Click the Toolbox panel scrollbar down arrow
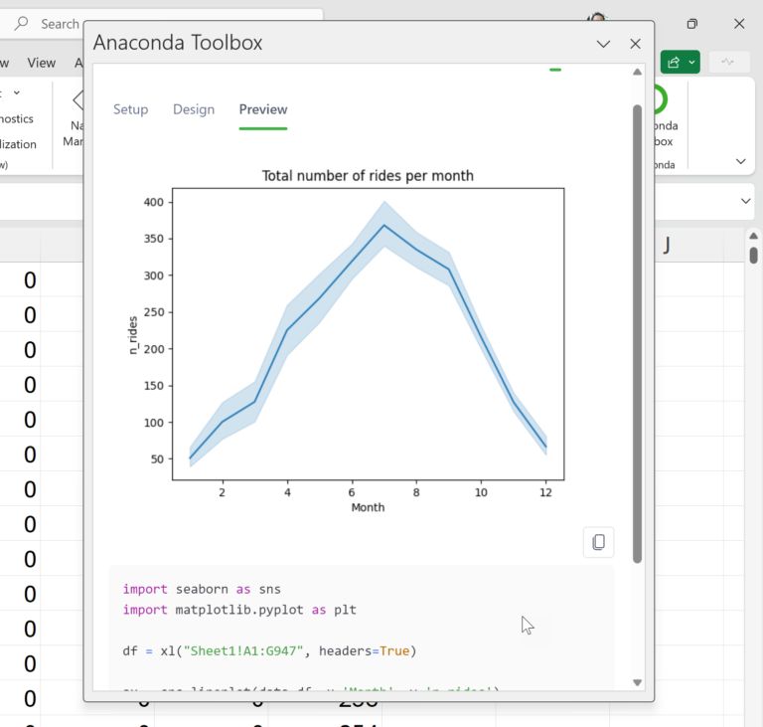 [x=637, y=682]
